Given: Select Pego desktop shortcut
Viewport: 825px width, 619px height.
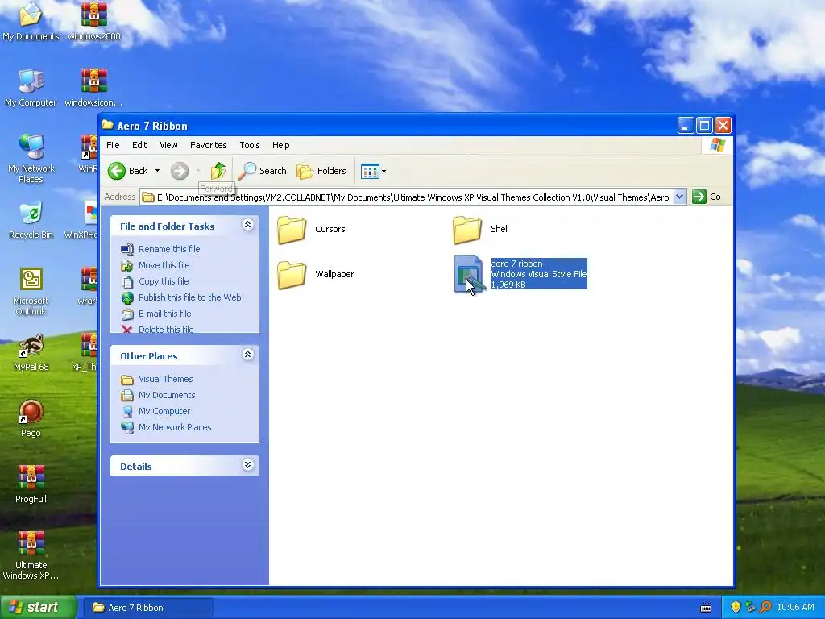Looking at the screenshot, I should click(31, 419).
